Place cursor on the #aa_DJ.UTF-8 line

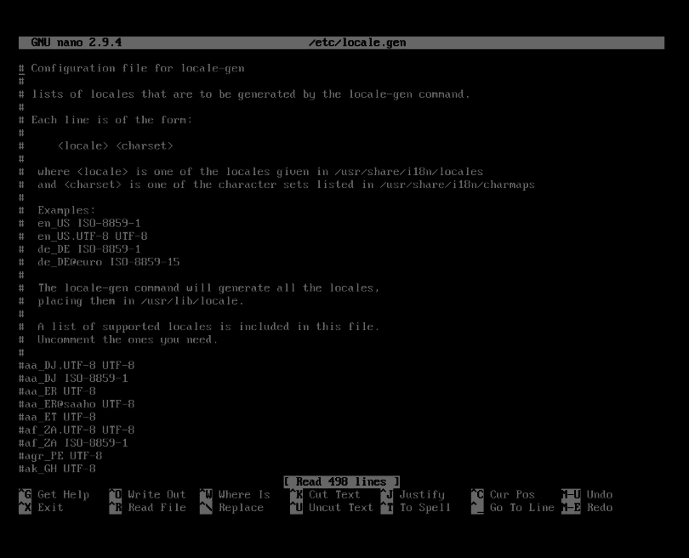(60, 365)
